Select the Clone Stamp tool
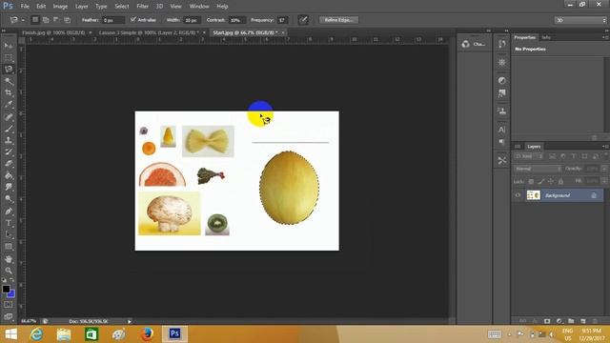This screenshot has height=343, width=610. [x=9, y=140]
